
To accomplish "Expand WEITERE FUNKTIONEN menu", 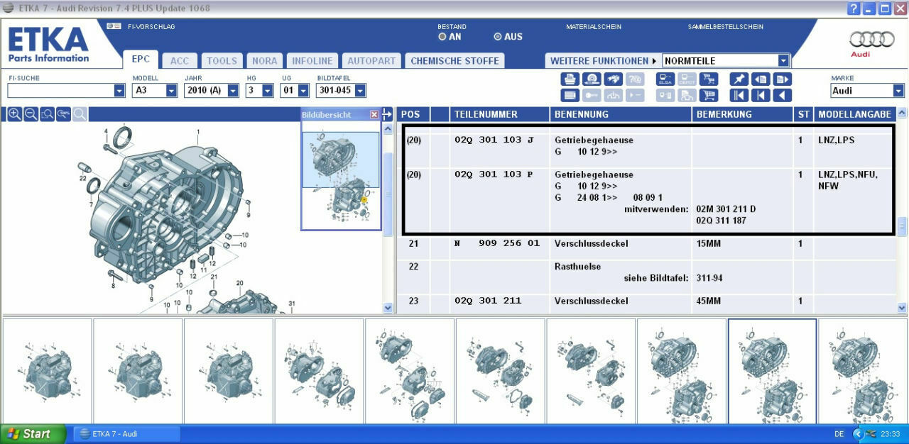I will click(603, 61).
